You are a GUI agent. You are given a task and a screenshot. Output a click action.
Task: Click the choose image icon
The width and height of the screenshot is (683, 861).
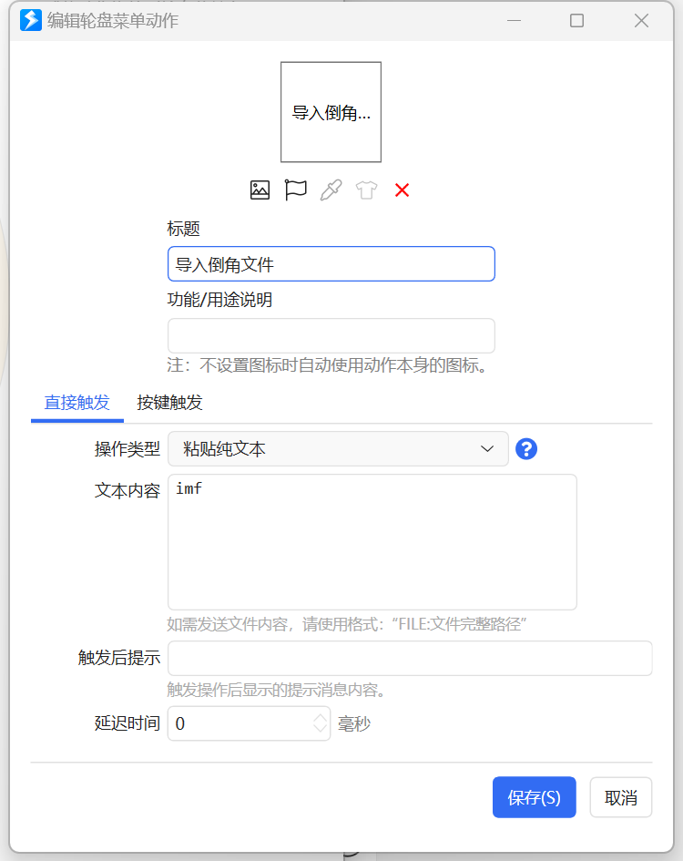pos(260,190)
